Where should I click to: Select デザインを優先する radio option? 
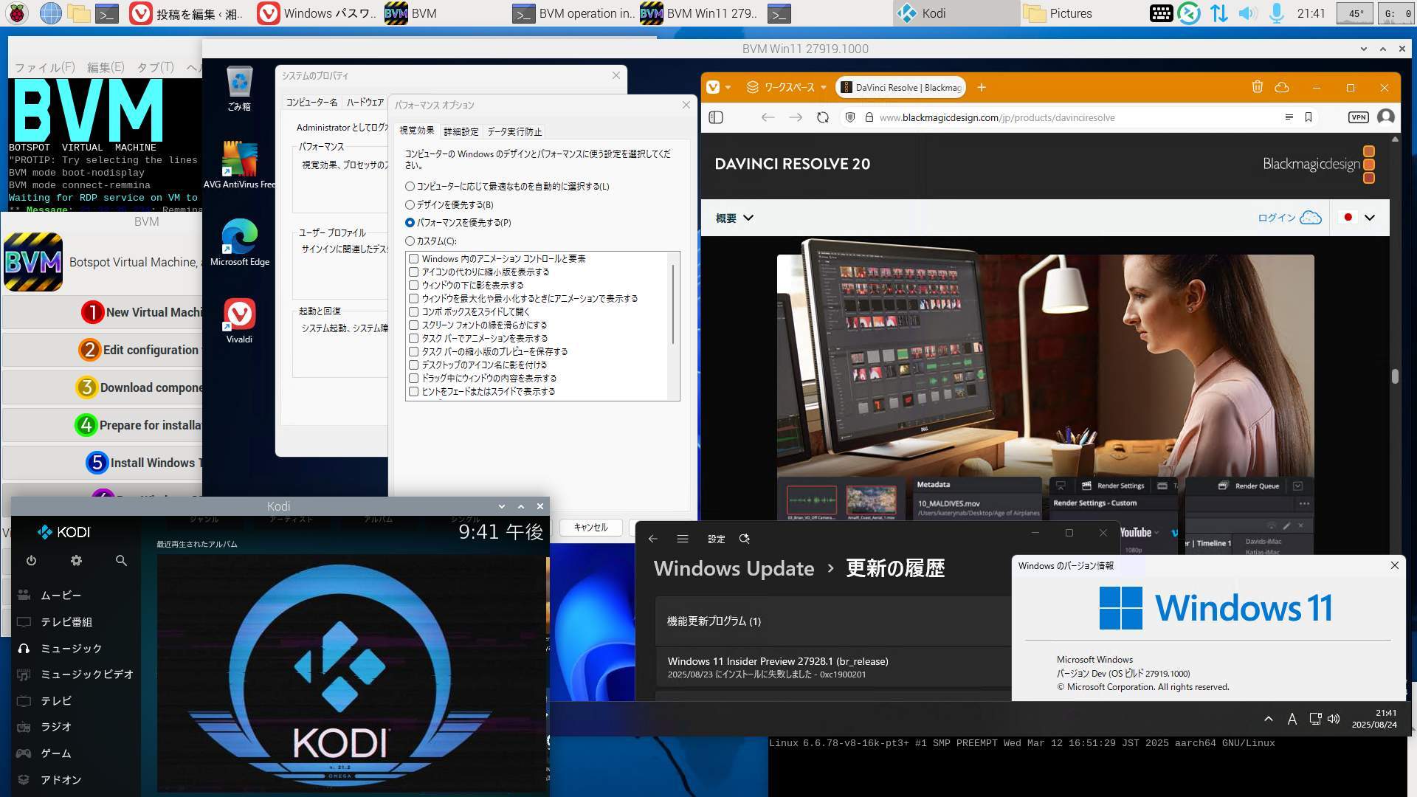[x=410, y=205]
